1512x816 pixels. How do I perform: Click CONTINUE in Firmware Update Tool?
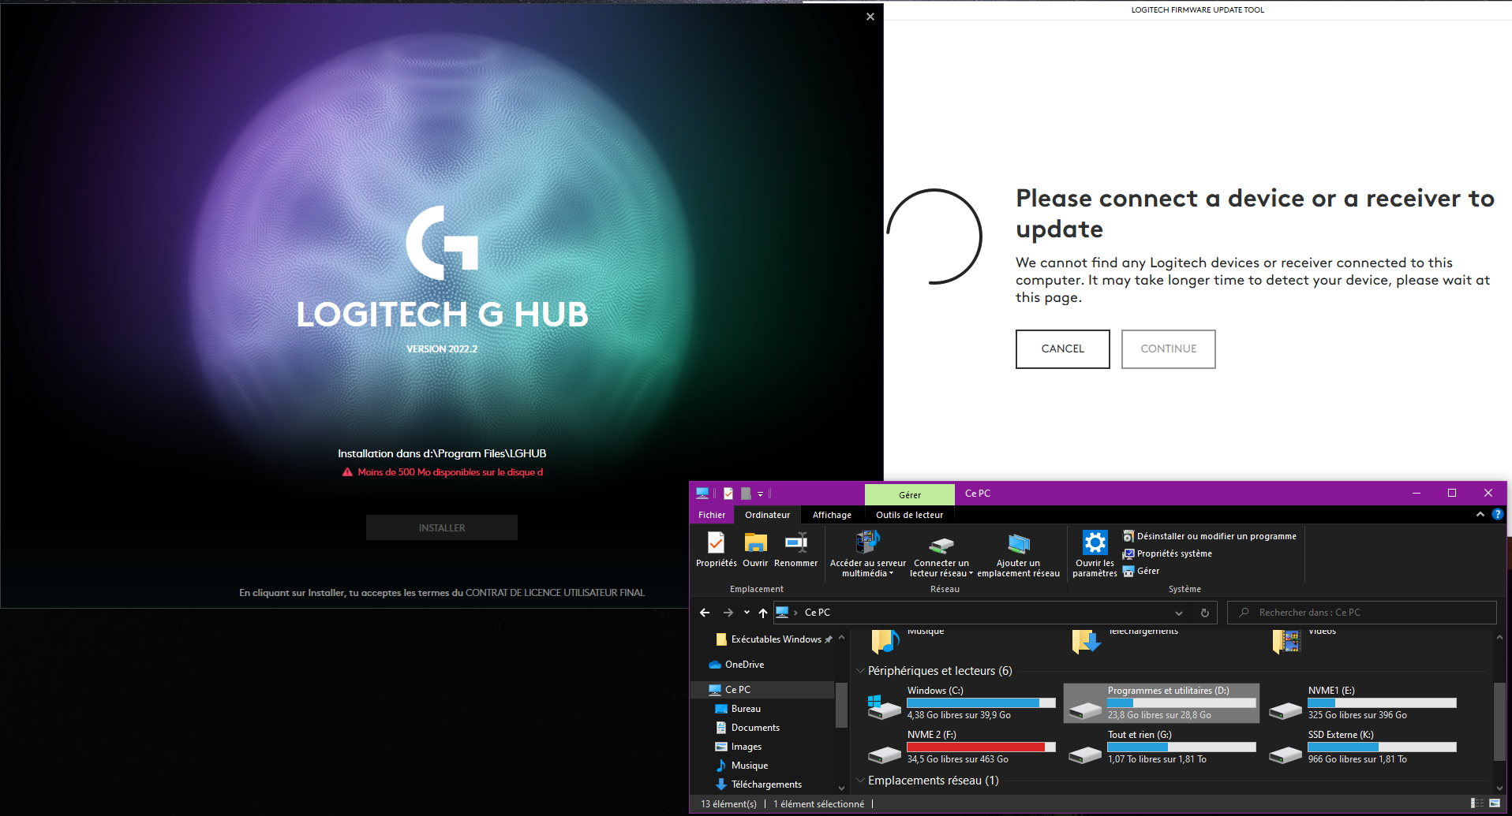1168,349
